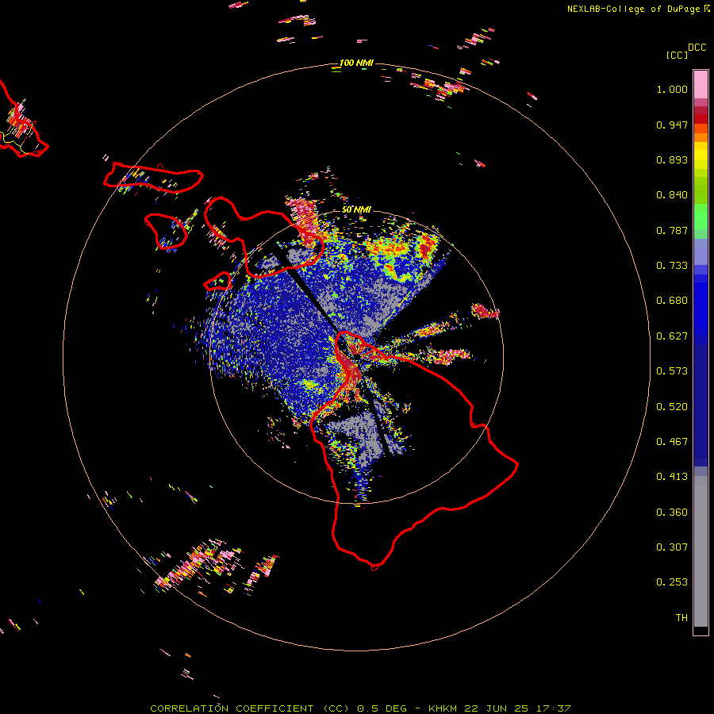Click the 0.947 scale value
Screen dimensions: 714x714
672,125
